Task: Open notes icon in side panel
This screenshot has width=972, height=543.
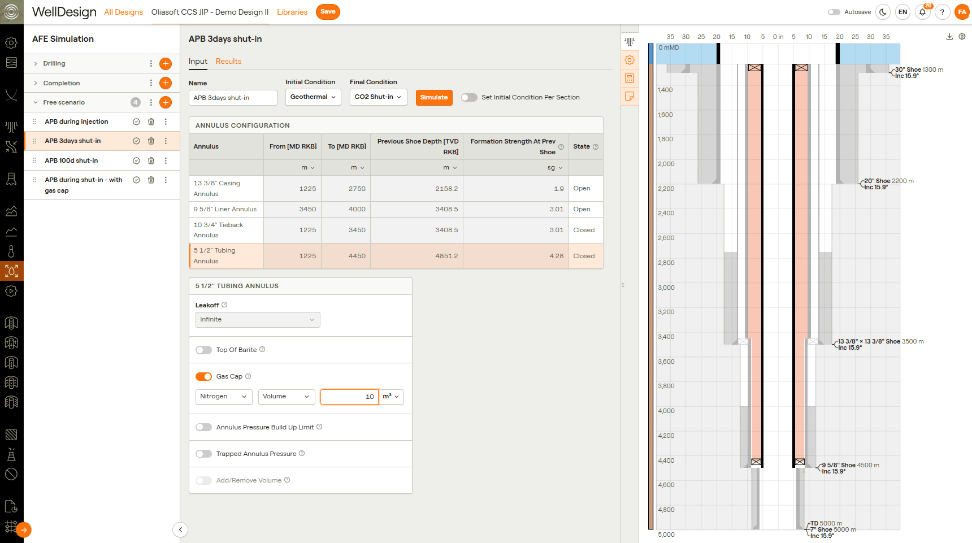Action: click(x=630, y=96)
